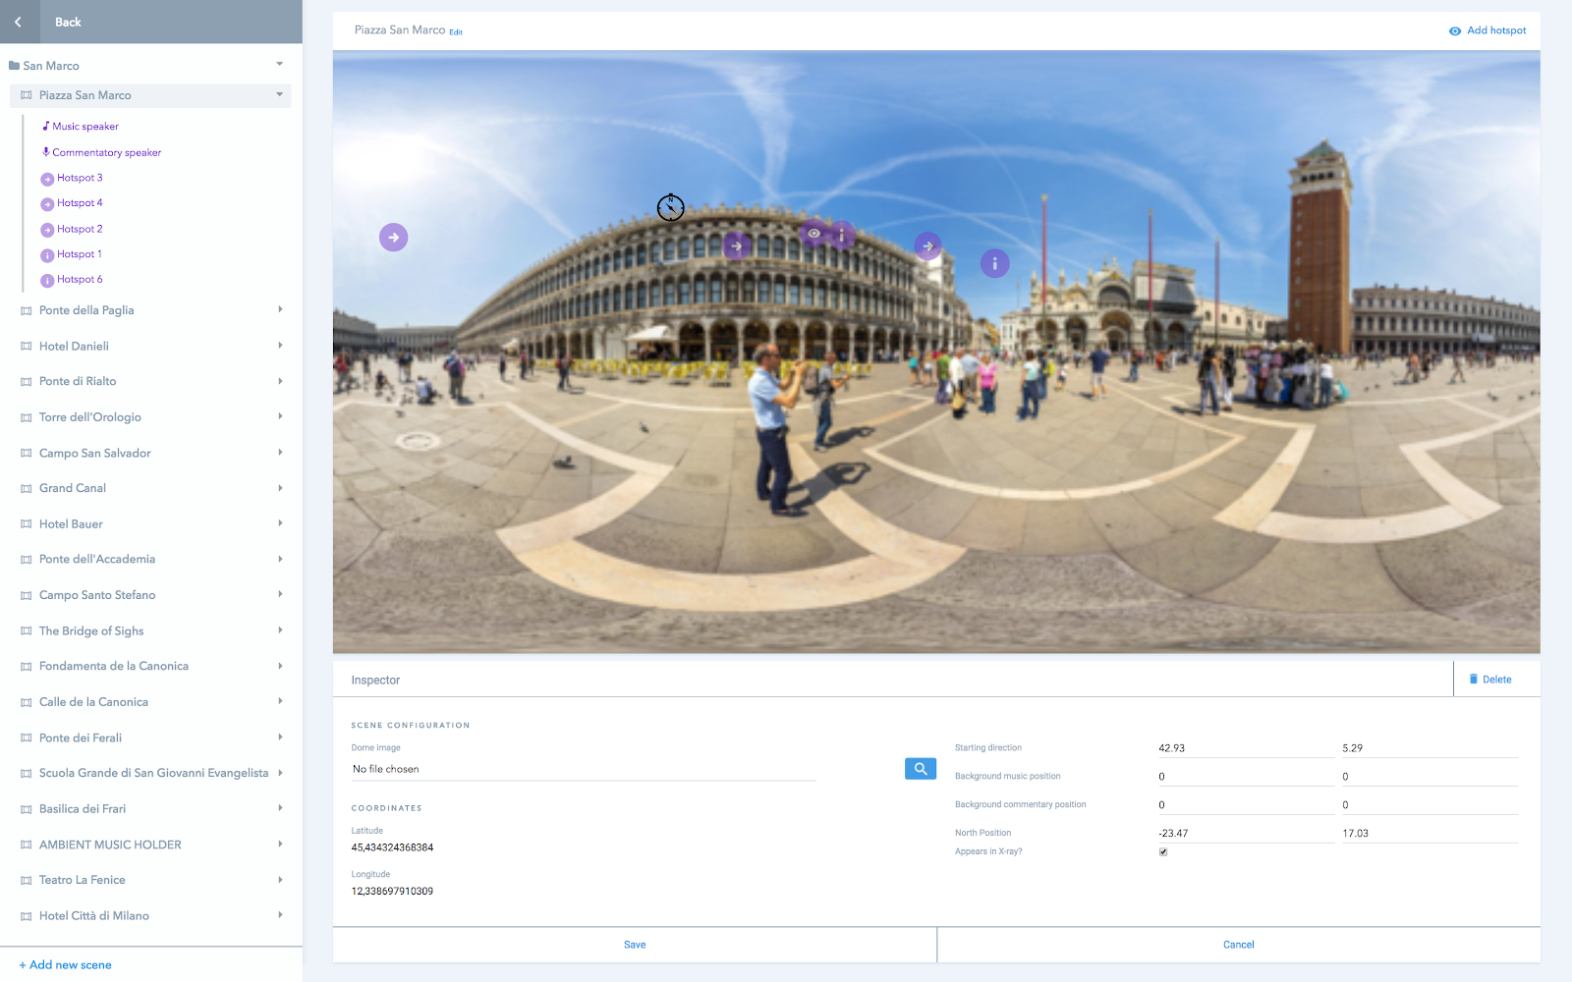1572x982 pixels.
Task: Save the scene configuration
Action: [634, 944]
